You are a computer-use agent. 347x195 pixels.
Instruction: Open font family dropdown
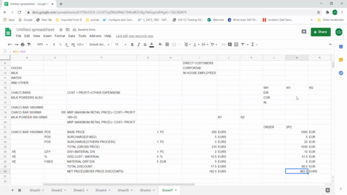99,44
